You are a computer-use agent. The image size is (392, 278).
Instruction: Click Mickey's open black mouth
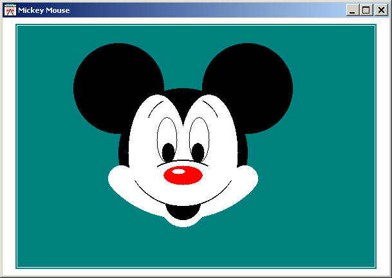[183, 212]
